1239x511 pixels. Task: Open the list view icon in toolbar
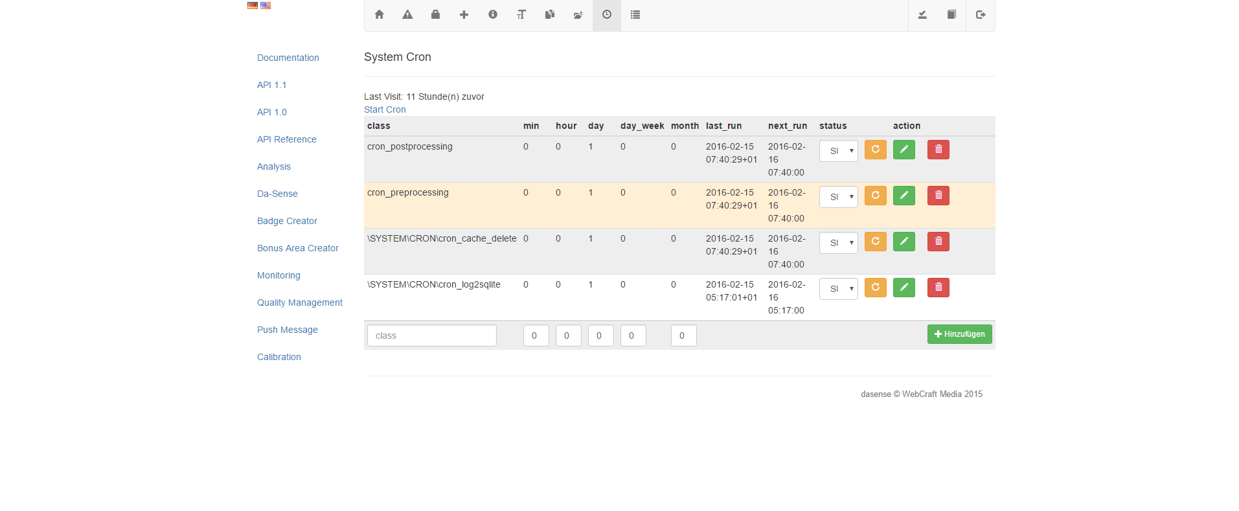coord(635,15)
